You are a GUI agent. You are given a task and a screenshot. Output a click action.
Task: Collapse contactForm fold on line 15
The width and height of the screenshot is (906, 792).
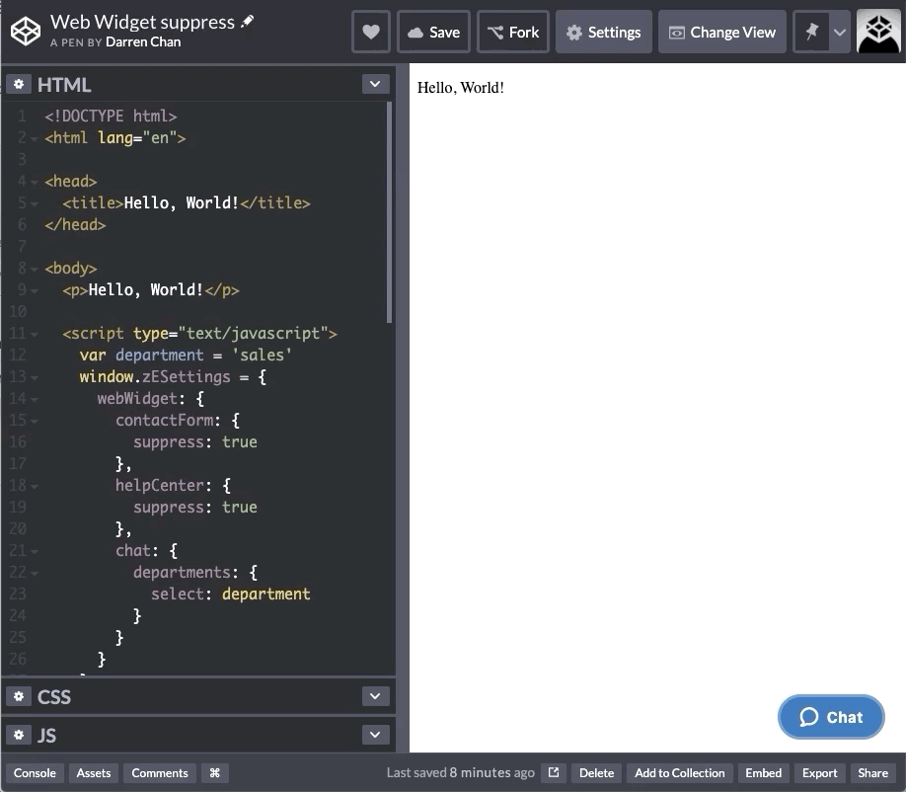(35, 421)
